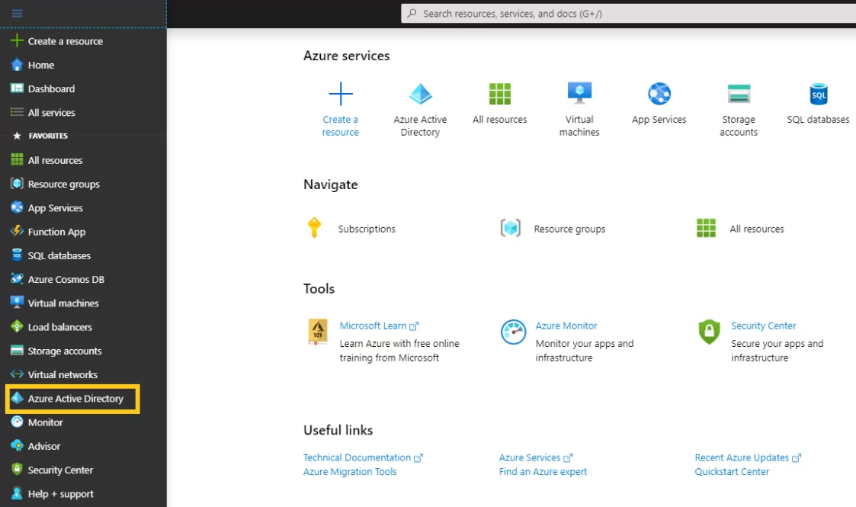Click the Storage accounts icon in sidebar
Screen dimensions: 856x507
(17, 351)
